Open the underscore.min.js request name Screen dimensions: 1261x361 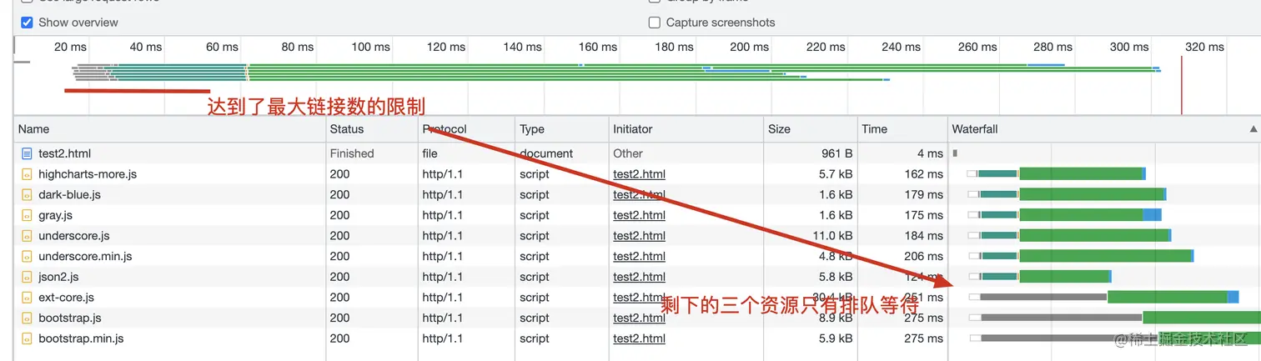[x=85, y=256]
